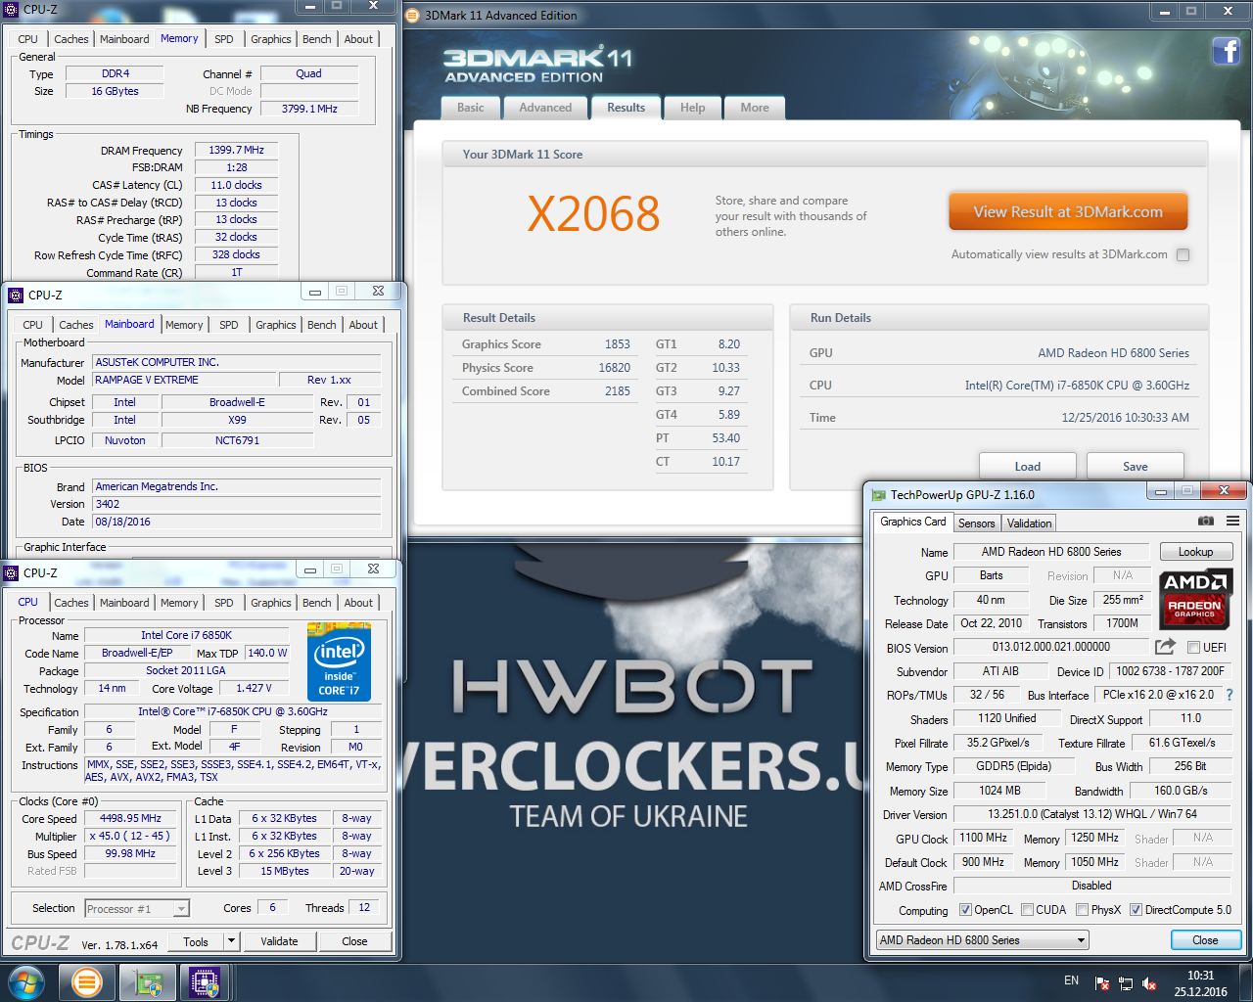Open the Windows Start orb
This screenshot has height=1002, width=1253.
26,982
